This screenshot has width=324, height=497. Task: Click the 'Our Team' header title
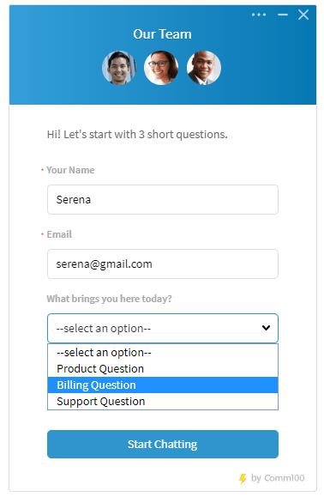[x=162, y=34]
